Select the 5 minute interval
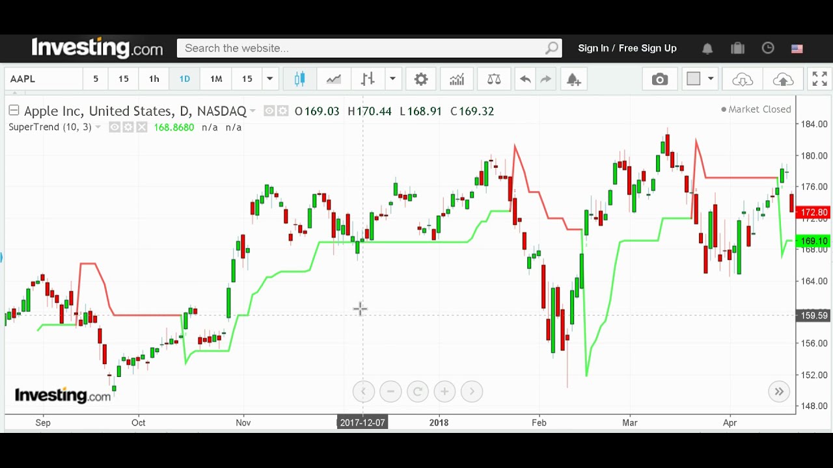833x468 pixels. tap(96, 79)
